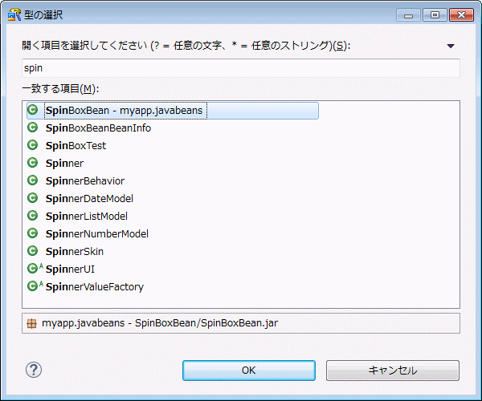Maximize the 型の選択 dialog

[x=435, y=15]
